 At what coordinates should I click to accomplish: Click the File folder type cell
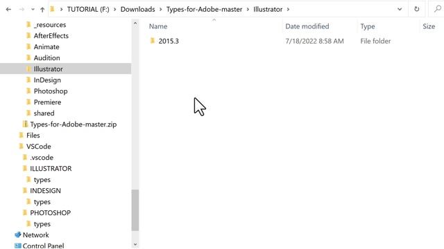[x=375, y=41]
